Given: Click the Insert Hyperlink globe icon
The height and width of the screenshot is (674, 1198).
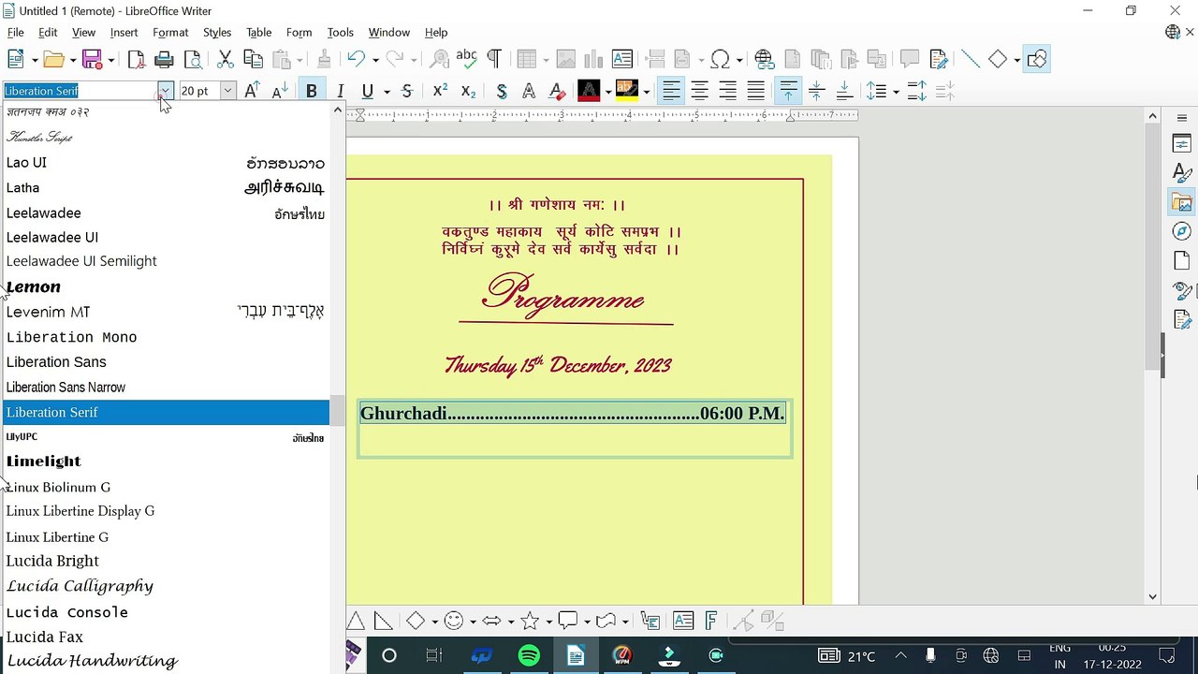Looking at the screenshot, I should point(765,59).
